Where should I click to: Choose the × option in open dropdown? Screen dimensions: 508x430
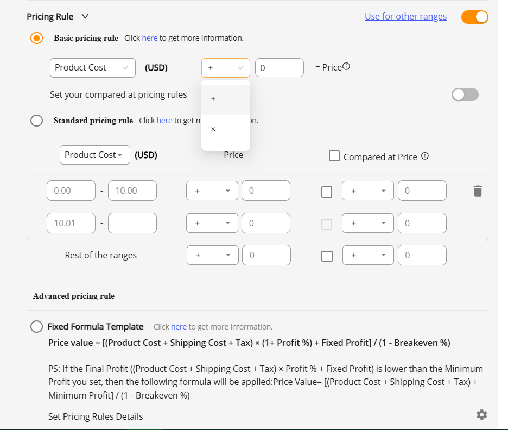coord(213,129)
